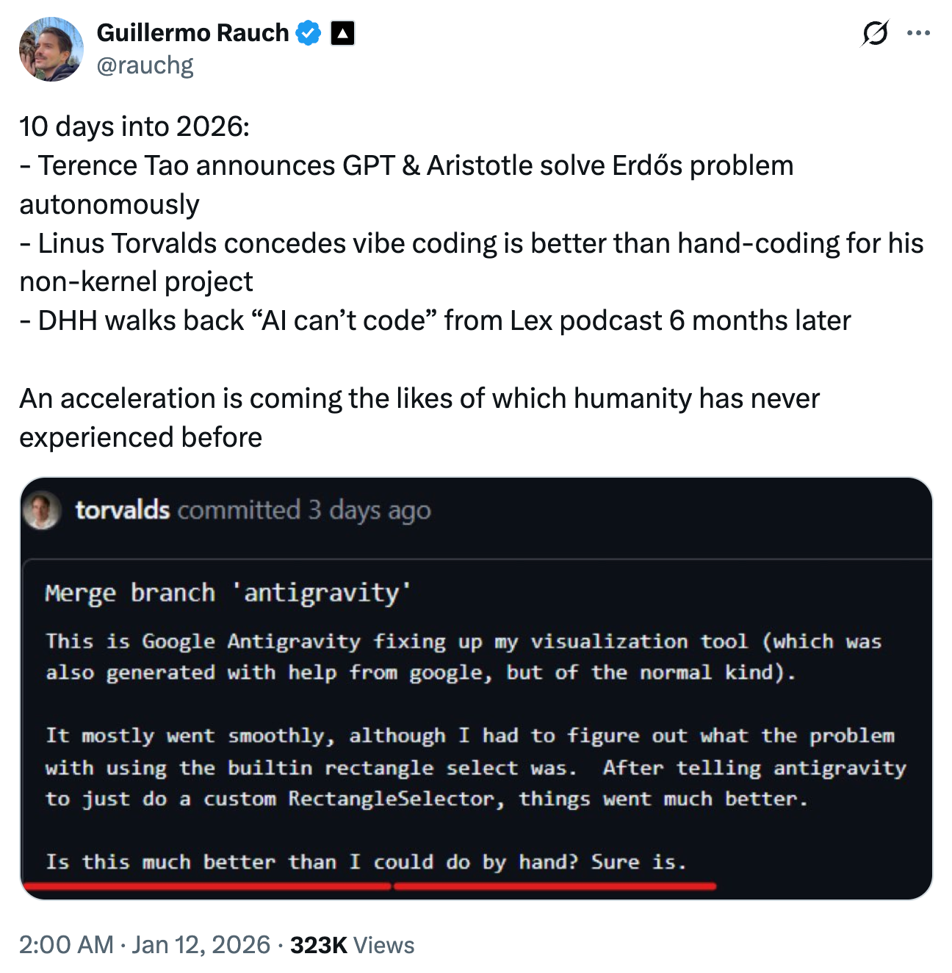Click the 323K Views count
This screenshot has width=952, height=973.
(x=352, y=944)
